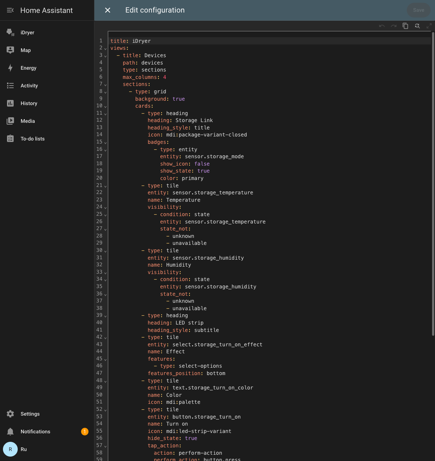Go to the Energy panel
This screenshot has height=461, width=435.
(x=47, y=68)
